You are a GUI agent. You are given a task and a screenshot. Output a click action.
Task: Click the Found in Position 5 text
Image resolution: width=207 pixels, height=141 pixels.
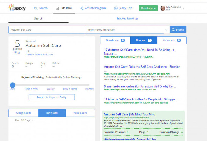pyautogui.click(x=116, y=132)
